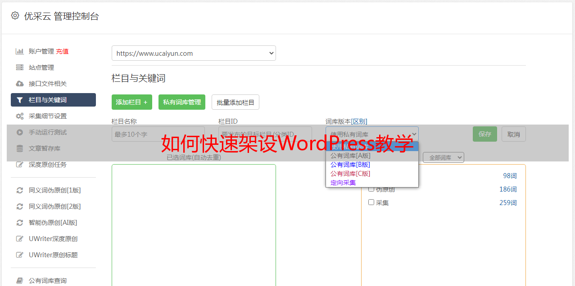
Task: Click the book icon for 公有词库查询
Action: coord(20,281)
